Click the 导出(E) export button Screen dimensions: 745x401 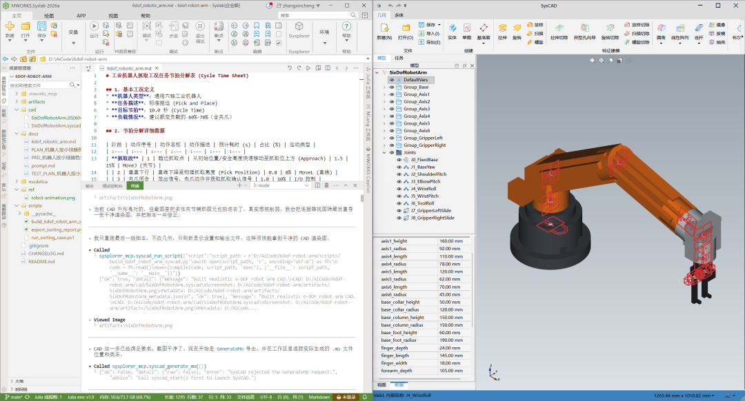pos(430,42)
